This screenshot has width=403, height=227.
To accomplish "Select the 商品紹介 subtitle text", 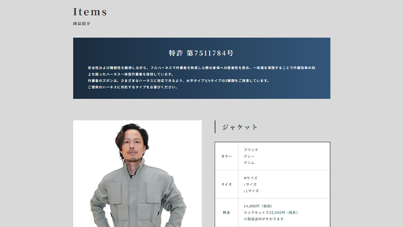I will click(x=82, y=24).
